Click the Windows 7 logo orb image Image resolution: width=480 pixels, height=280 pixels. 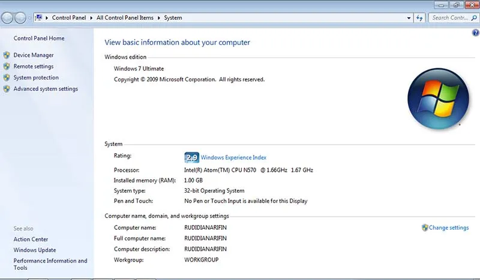[x=438, y=99]
